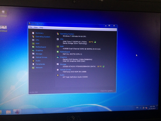Click the RAM heading link in summary pane
Image resolution: width=161 pixels, height=121 pixels.
(62, 46)
